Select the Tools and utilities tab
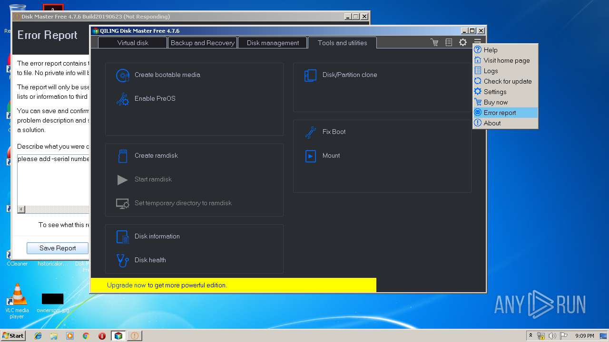Screen dimensions: 609x342 [342, 43]
